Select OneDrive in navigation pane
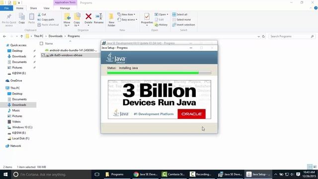 [16, 81]
